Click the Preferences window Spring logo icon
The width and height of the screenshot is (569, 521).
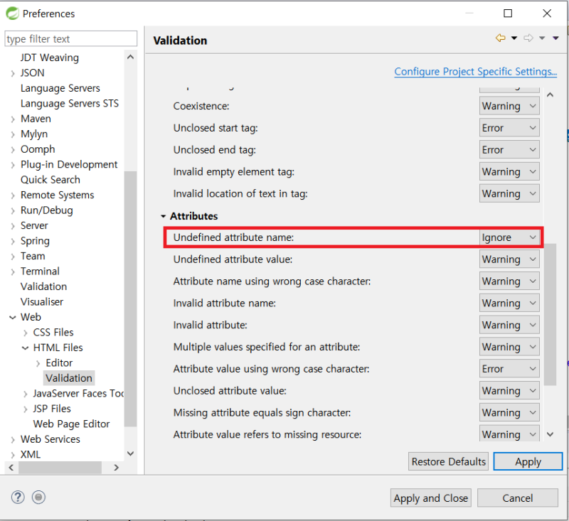point(12,14)
